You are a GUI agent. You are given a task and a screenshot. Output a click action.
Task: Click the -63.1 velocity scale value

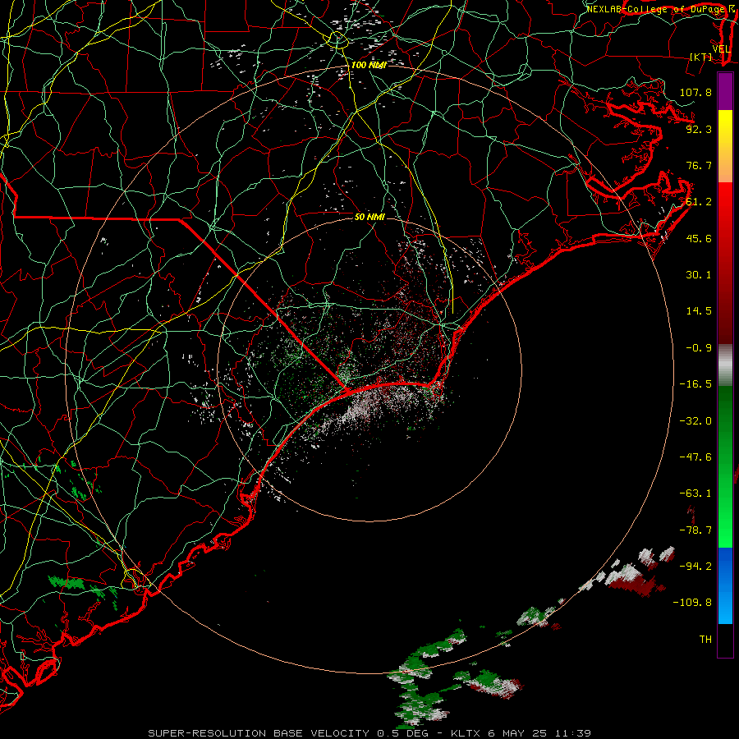[x=695, y=493]
